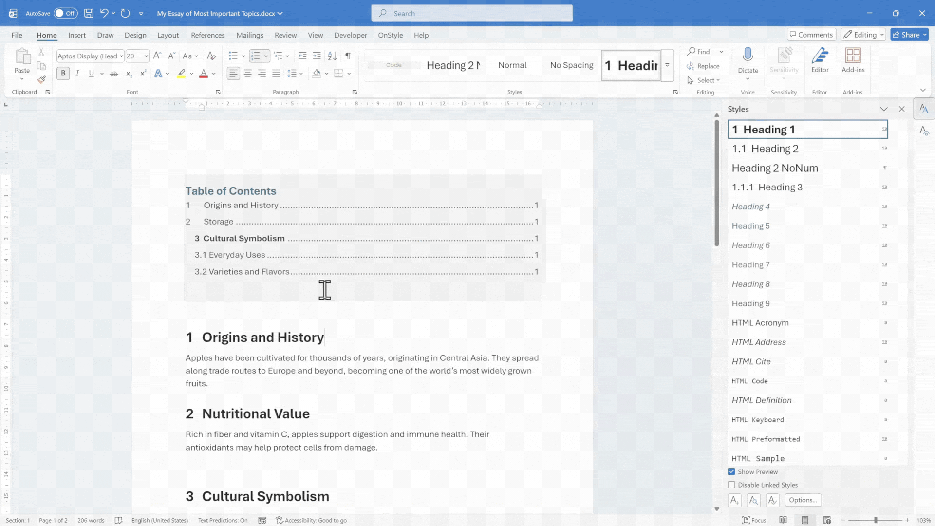Open the Style Inspector in Styles pane
Viewport: 935px width, 526px height.
click(753, 500)
